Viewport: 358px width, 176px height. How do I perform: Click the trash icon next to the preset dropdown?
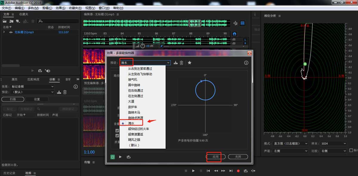coord(181,63)
